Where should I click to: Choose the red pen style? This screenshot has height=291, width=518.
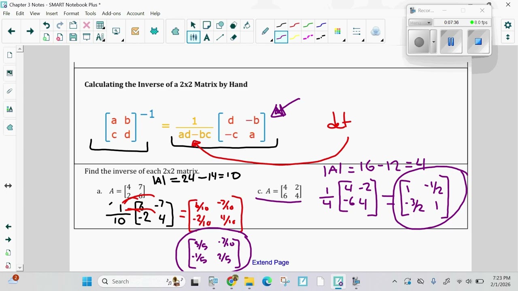[x=294, y=25]
